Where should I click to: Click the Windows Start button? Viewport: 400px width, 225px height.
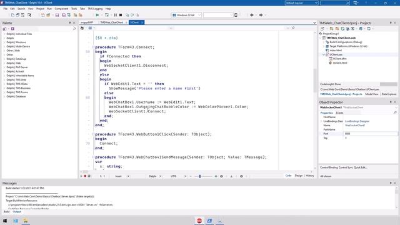(x=5, y=221)
